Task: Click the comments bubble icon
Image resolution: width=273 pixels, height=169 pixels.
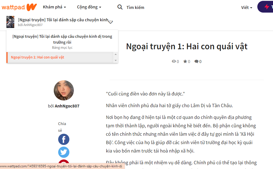Action: 196,62
